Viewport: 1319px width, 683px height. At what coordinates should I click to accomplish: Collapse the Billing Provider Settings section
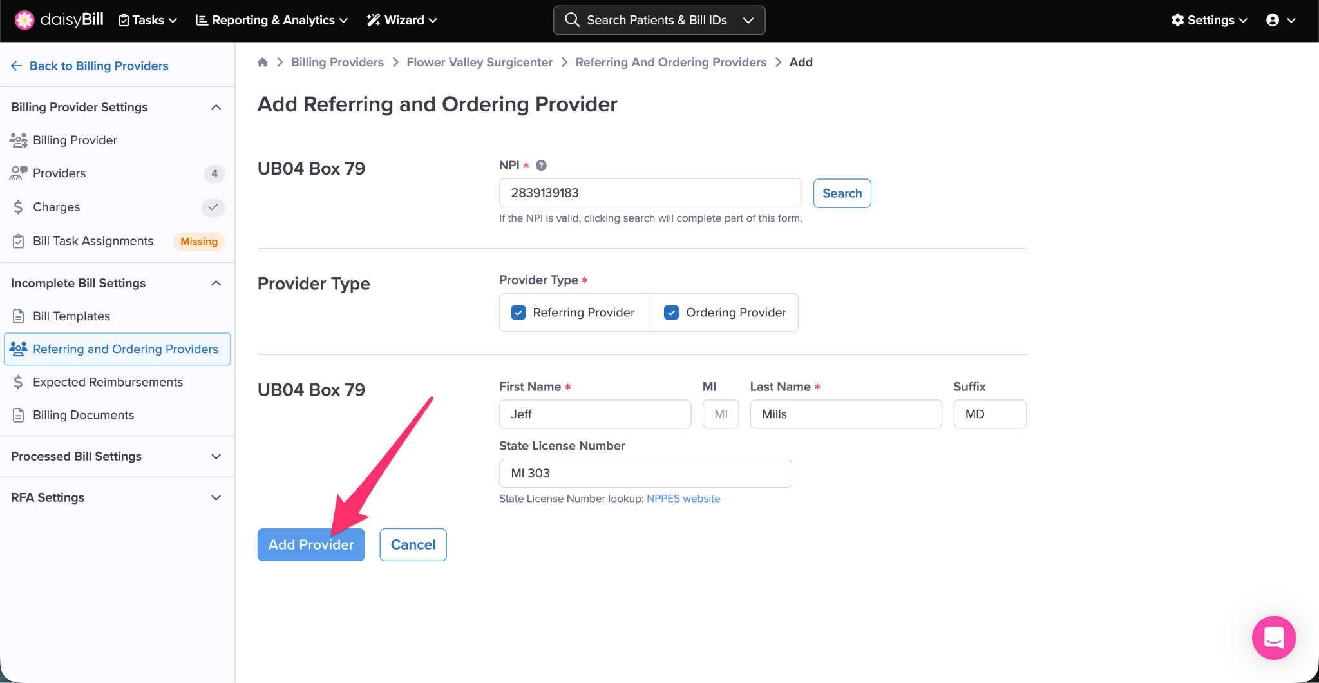click(x=216, y=107)
